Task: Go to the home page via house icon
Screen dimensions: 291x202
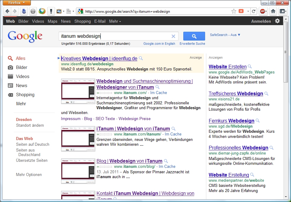Action: 273,11
